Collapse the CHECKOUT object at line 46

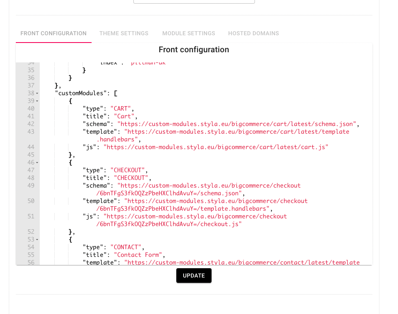(36, 162)
